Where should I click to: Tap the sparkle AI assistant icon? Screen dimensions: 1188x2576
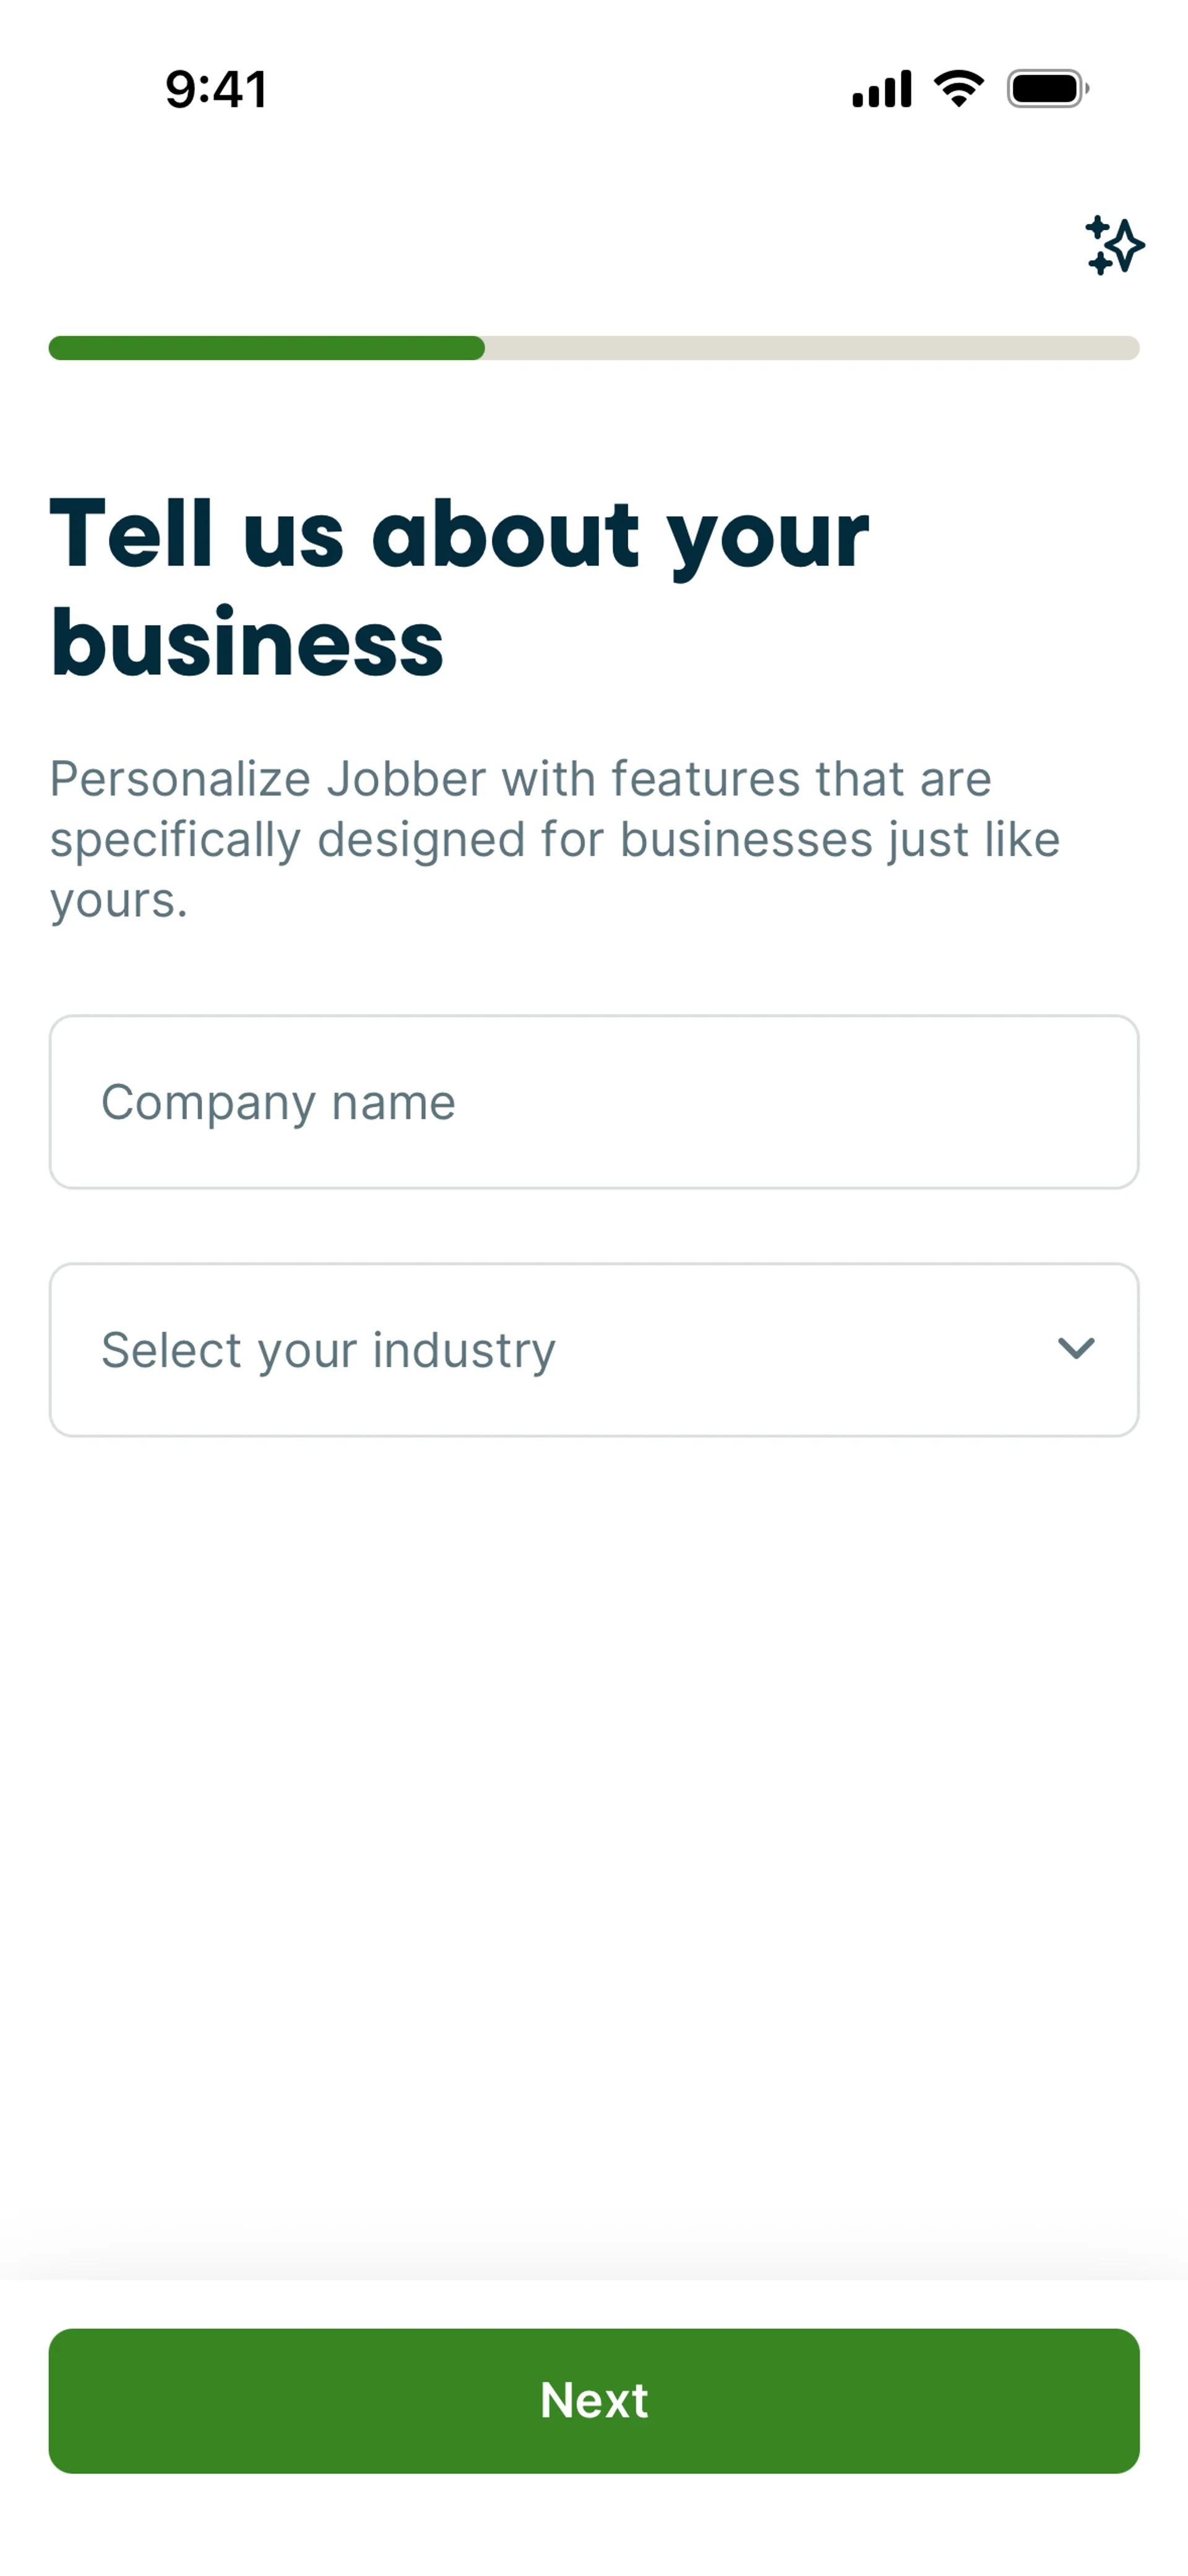tap(1114, 245)
